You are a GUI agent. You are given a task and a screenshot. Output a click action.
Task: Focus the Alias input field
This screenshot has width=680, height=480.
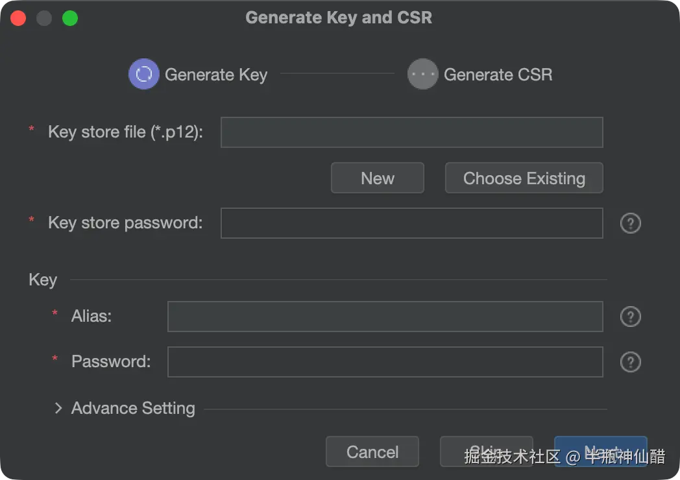coord(385,317)
